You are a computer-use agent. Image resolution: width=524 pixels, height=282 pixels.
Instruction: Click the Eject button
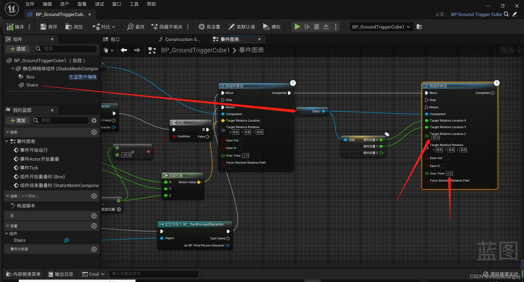click(326, 27)
